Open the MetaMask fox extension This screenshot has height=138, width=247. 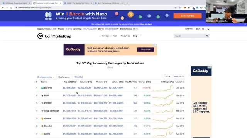tap(185, 8)
